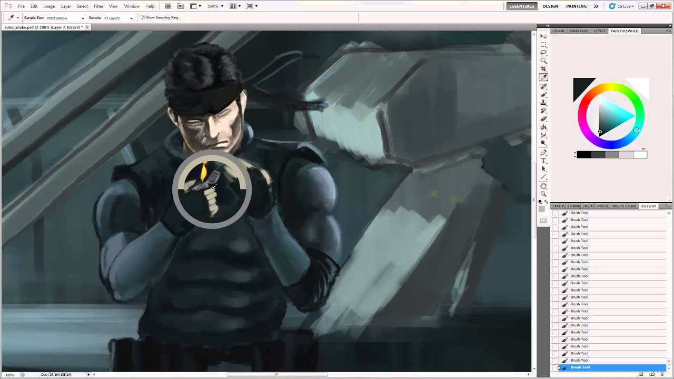Select the Line tool

click(x=543, y=177)
